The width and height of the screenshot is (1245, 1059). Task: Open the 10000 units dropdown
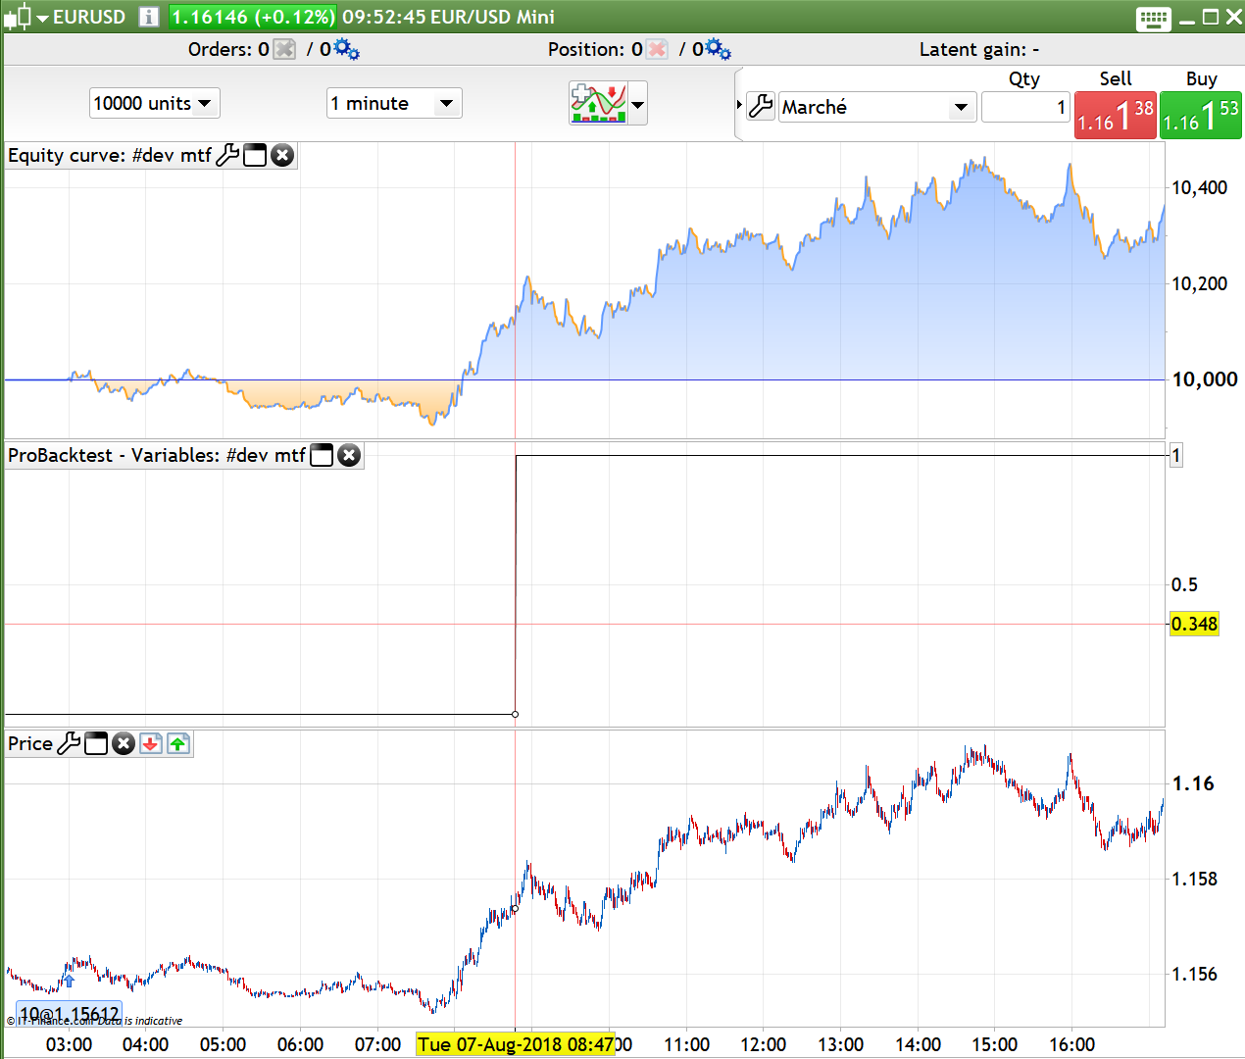(x=154, y=103)
